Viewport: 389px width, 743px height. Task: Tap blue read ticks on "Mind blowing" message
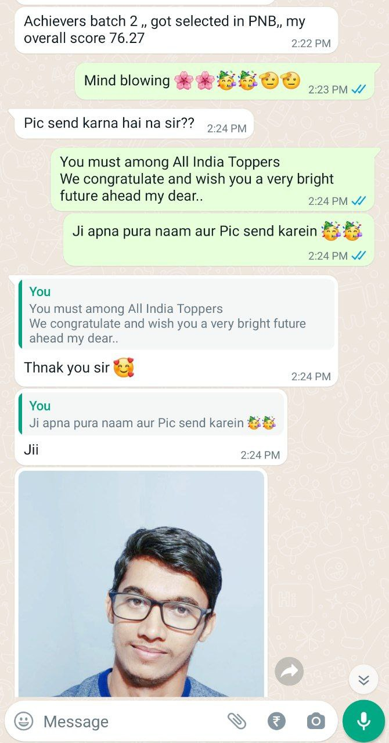[x=359, y=89]
